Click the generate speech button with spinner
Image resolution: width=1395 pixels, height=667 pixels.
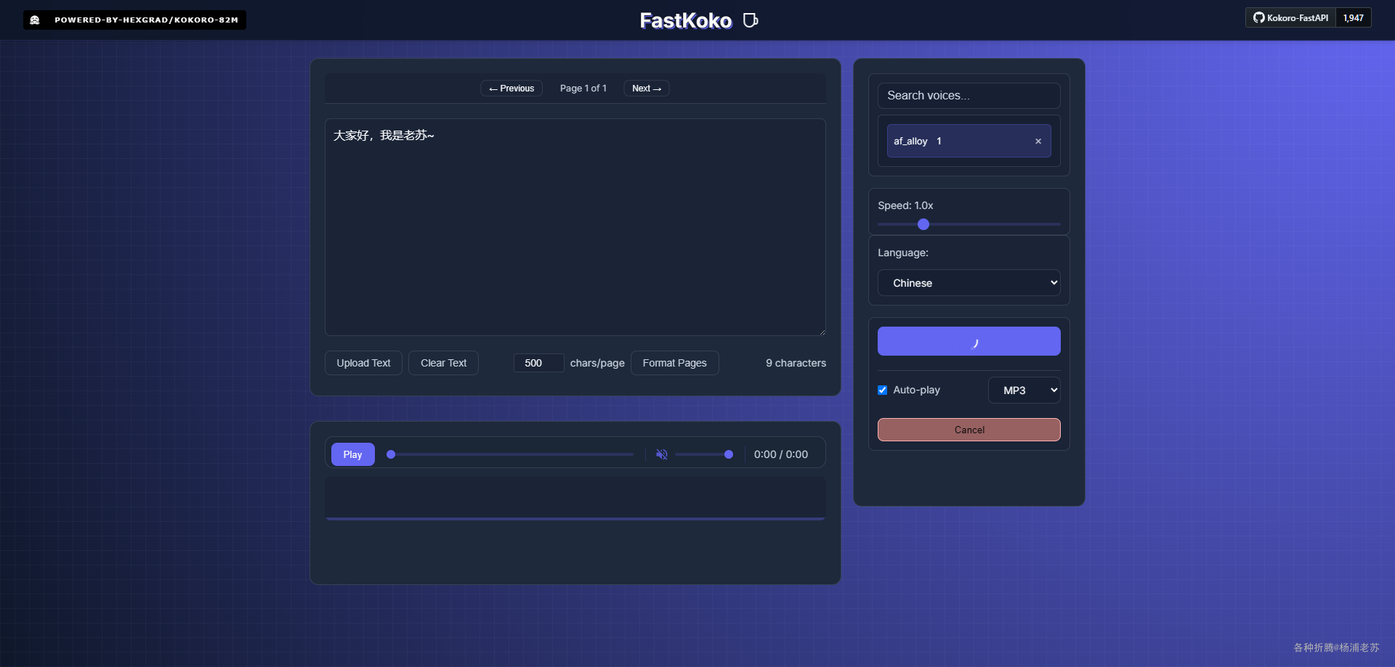969,341
